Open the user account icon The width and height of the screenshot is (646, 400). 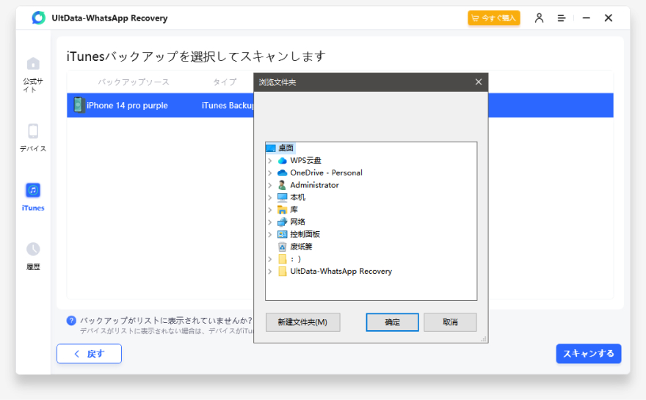pyautogui.click(x=539, y=18)
